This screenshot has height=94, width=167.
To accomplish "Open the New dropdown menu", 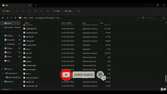I will pyautogui.click(x=7, y=11).
